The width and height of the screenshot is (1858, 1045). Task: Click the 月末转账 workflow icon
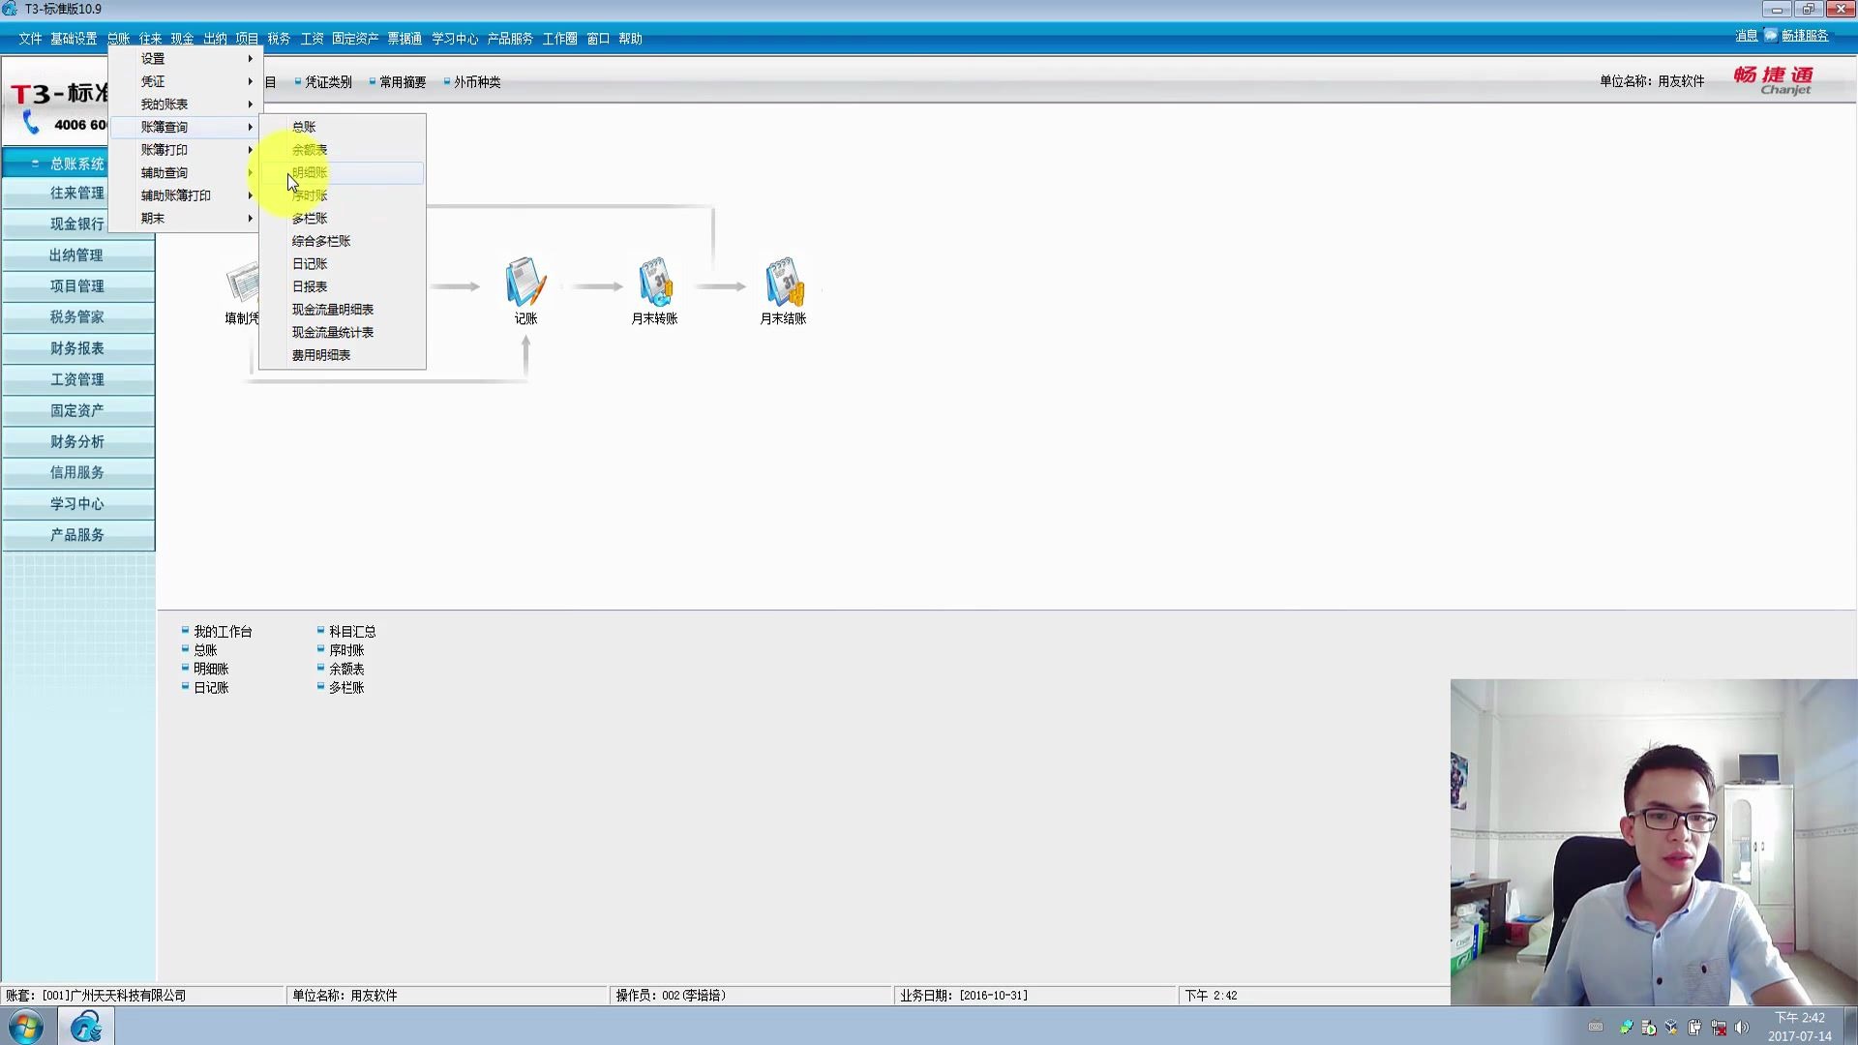pyautogui.click(x=654, y=283)
